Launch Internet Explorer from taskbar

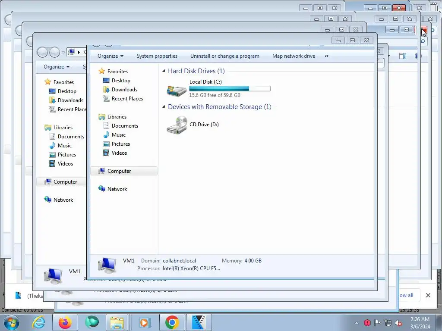pyautogui.click(x=38, y=322)
